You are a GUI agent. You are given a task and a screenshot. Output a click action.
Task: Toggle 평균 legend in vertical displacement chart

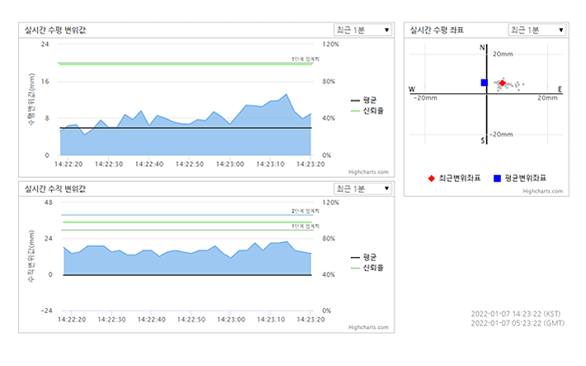pos(364,258)
